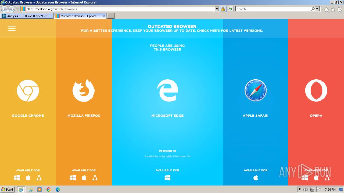Screen dimensions: 344x193
Task: Click the OUTDATED BROWSER heading
Action: [172, 26]
